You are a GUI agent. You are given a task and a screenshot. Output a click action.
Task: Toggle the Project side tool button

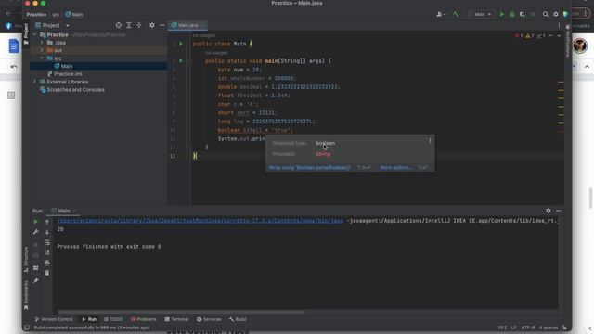[26, 33]
